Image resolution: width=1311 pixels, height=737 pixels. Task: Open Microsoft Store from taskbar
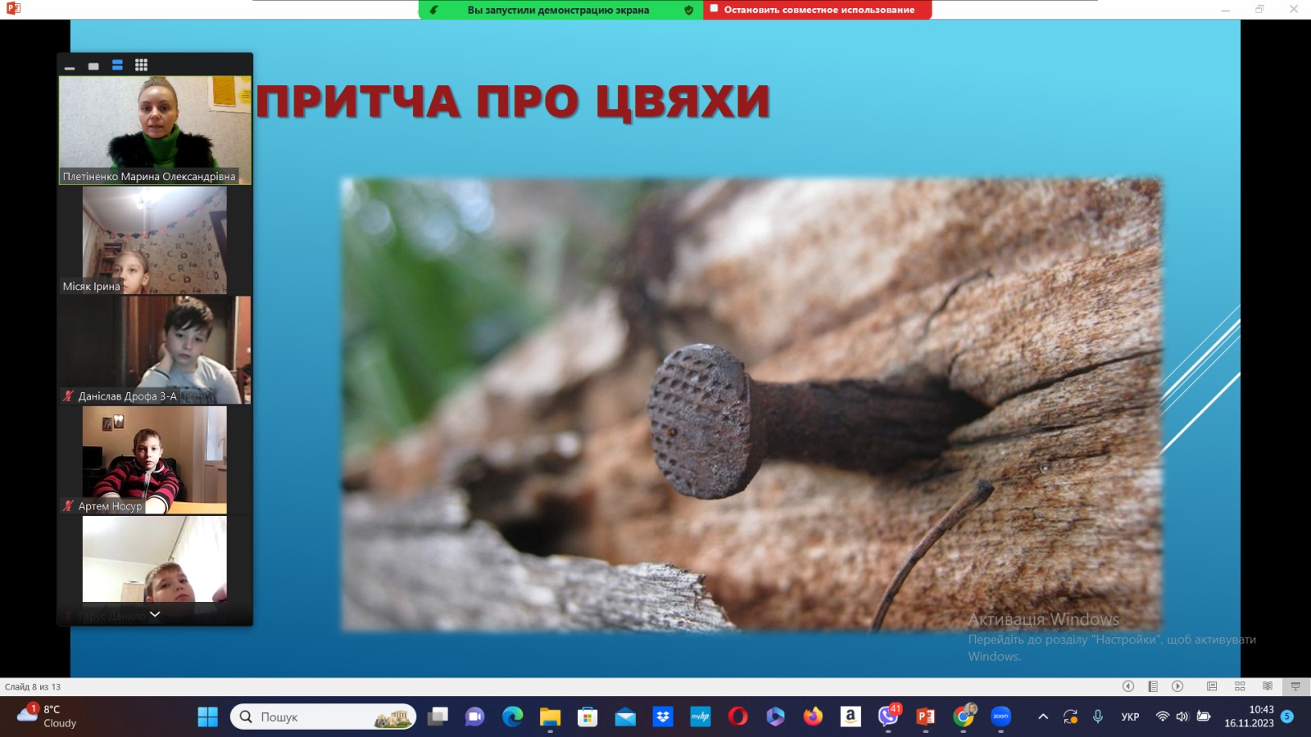(587, 717)
